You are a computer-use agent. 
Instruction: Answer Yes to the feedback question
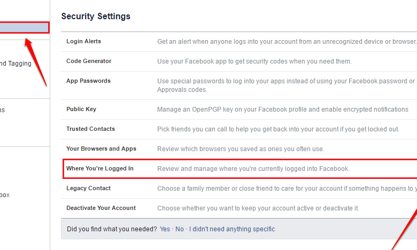coord(165,229)
